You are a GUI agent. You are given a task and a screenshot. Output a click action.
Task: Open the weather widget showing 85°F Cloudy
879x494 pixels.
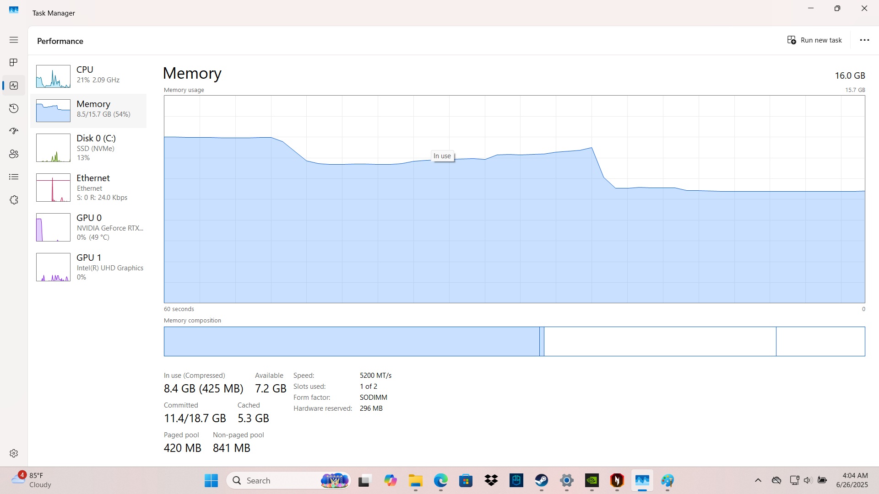[32, 480]
